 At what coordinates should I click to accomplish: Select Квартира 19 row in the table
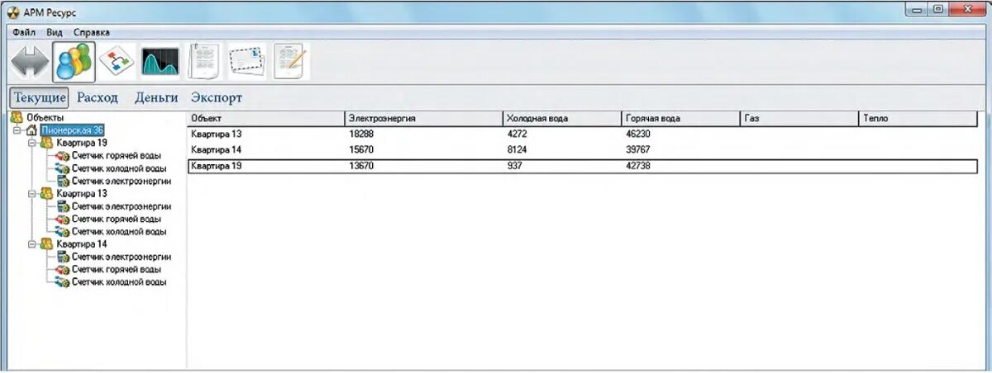tap(584, 167)
